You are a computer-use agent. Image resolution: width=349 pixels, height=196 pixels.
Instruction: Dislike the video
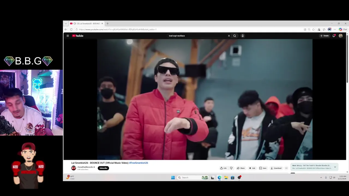pyautogui.click(x=231, y=168)
